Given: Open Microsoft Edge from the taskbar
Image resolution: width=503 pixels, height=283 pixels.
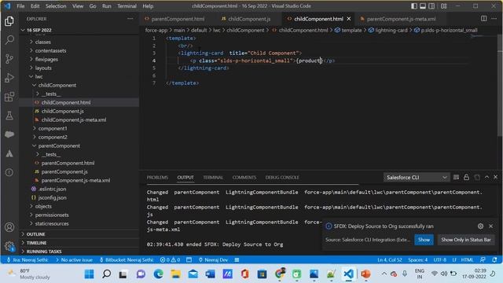Looking at the screenshot, I should [158, 274].
